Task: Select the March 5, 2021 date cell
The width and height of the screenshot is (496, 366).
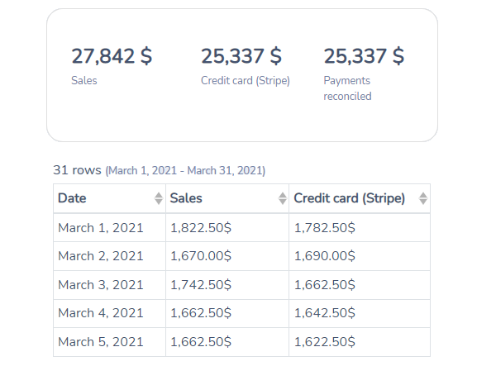Action: [109, 342]
